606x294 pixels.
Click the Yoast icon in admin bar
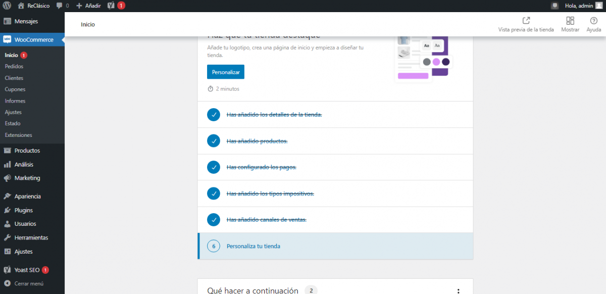coord(111,6)
